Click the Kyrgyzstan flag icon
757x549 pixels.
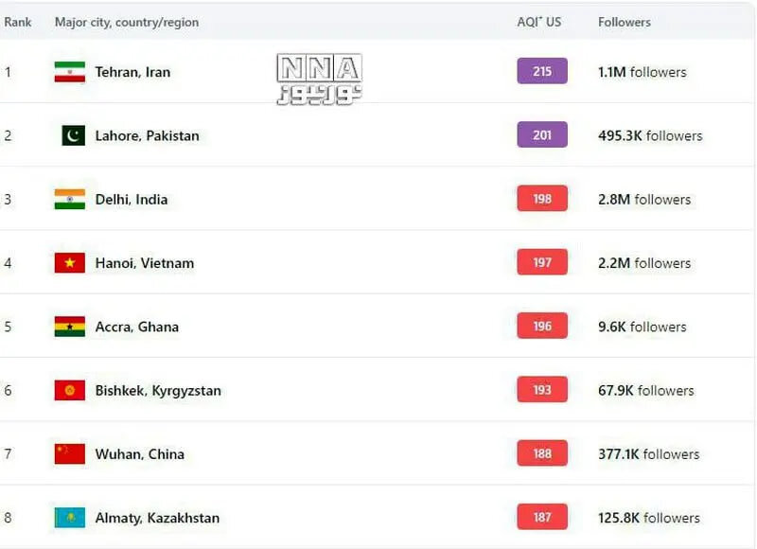coord(69,390)
